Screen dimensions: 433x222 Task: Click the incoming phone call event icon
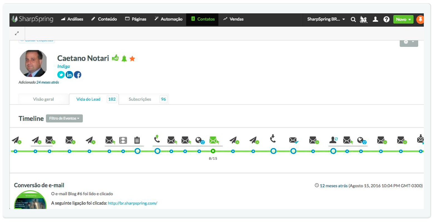(x=273, y=139)
